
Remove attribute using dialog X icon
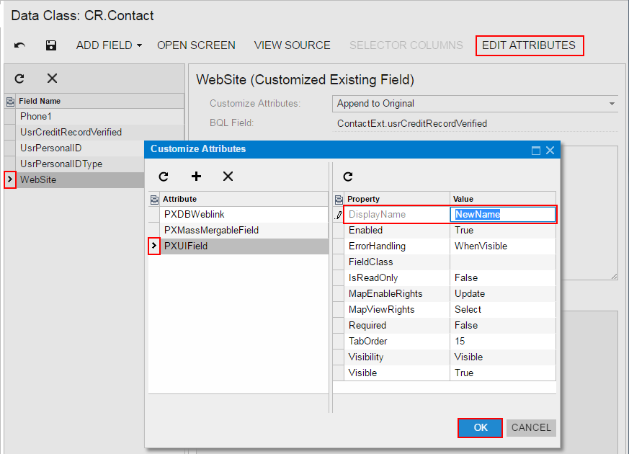tap(228, 177)
